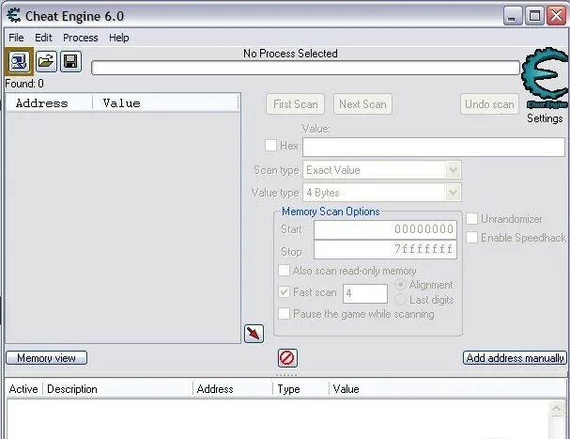Minimize the Cheat Engine window
The image size is (570, 439).
[x=512, y=16]
